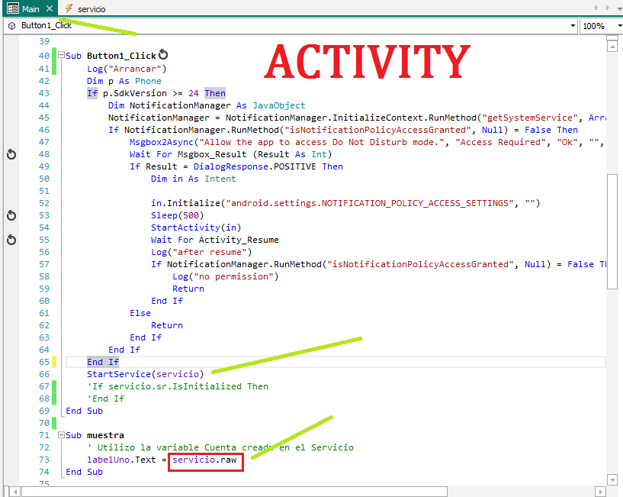Click line number 71 in the gutter

click(x=44, y=435)
